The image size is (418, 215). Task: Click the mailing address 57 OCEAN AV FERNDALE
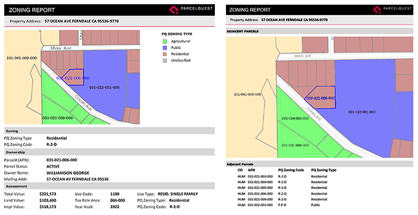tap(78, 179)
